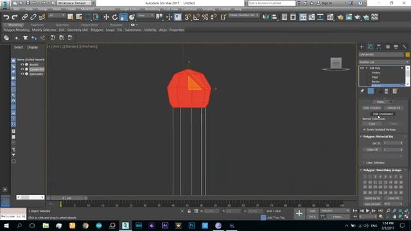The width and height of the screenshot is (411, 231).
Task: Click the Pin Stack icon
Action: point(362,91)
